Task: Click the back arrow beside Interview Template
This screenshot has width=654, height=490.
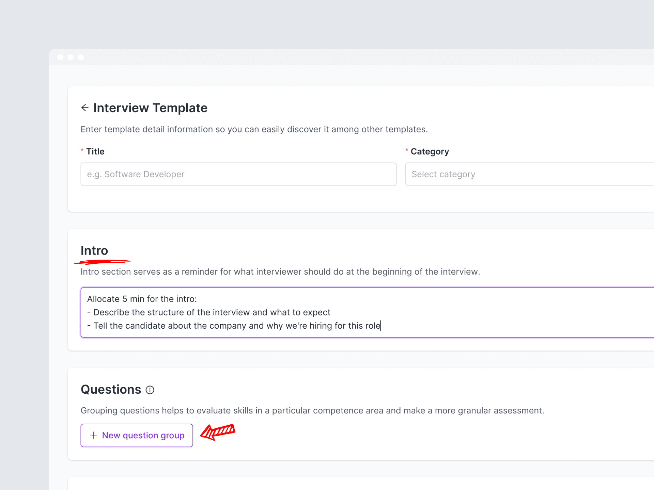Action: tap(85, 108)
